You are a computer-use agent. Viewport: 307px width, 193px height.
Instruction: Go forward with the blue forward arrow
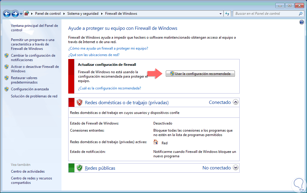(15, 14)
